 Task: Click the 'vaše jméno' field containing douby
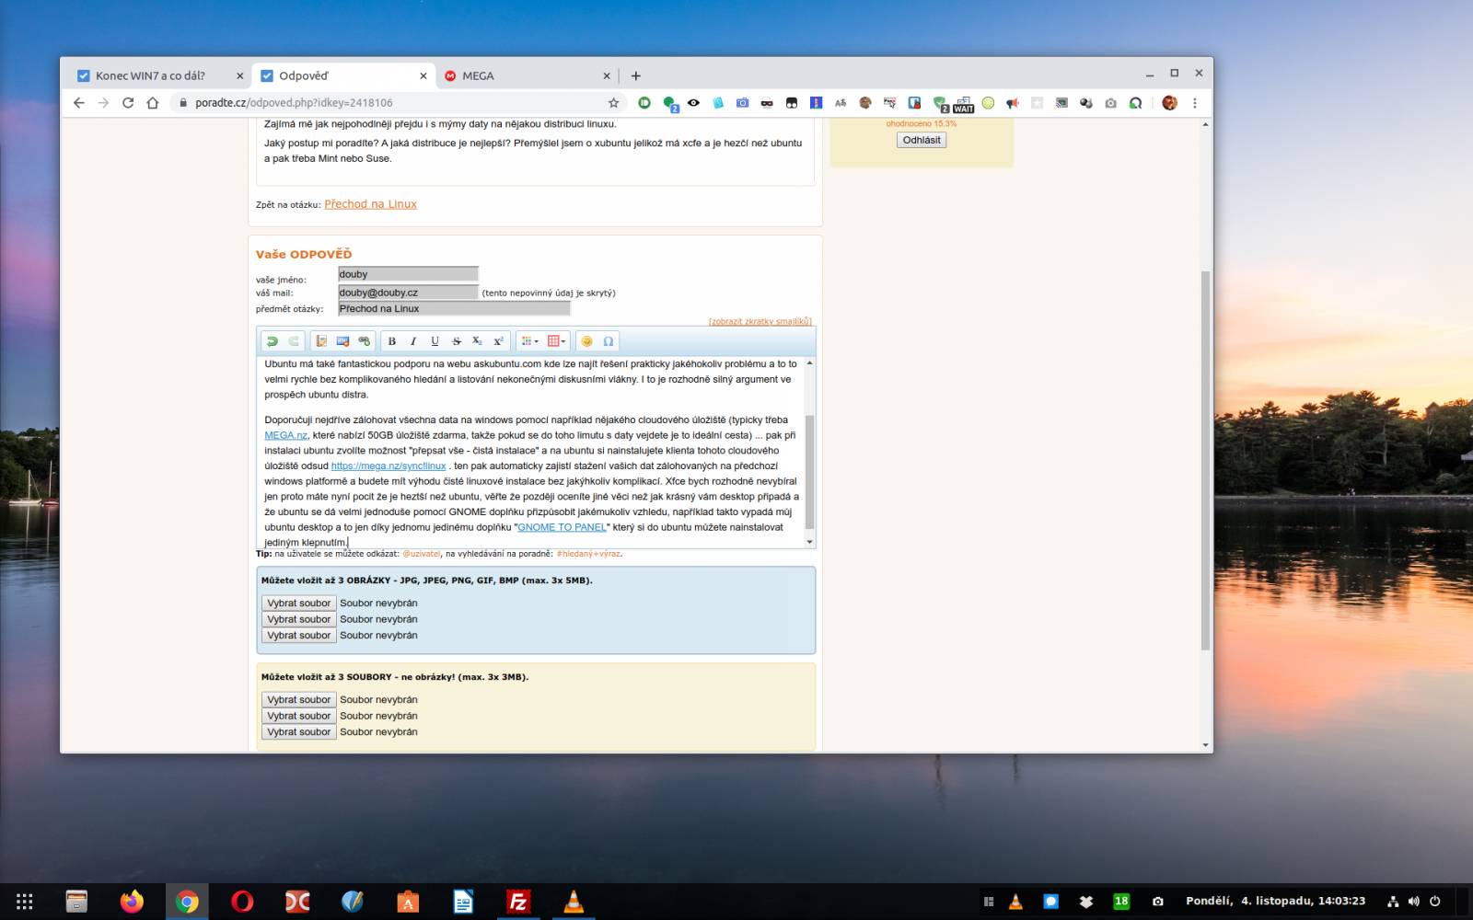[408, 274]
